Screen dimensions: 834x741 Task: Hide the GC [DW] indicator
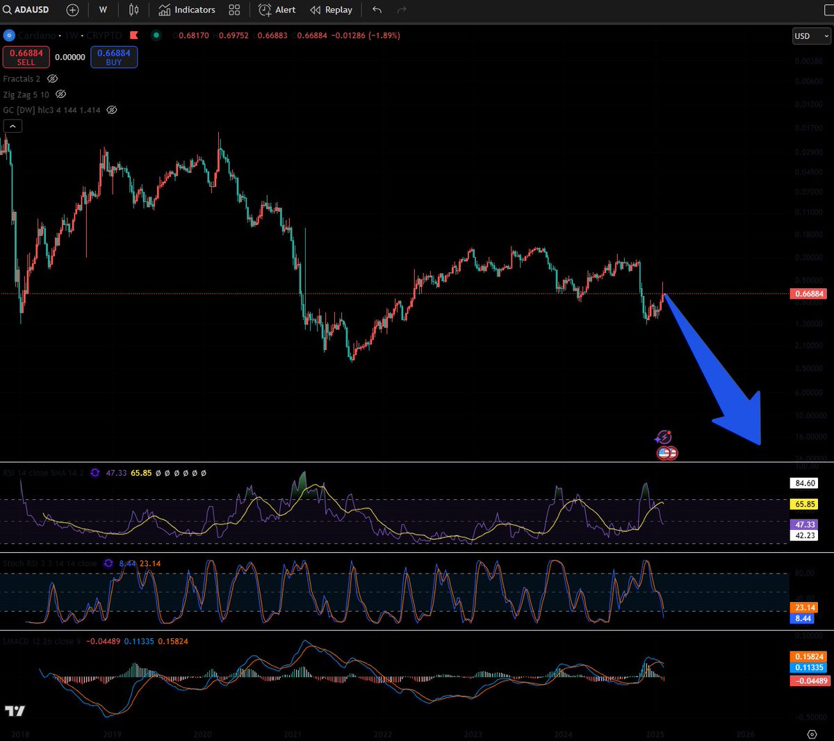click(111, 110)
